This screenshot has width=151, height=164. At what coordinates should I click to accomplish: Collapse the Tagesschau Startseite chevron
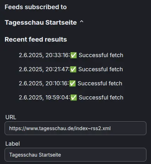click(x=81, y=22)
